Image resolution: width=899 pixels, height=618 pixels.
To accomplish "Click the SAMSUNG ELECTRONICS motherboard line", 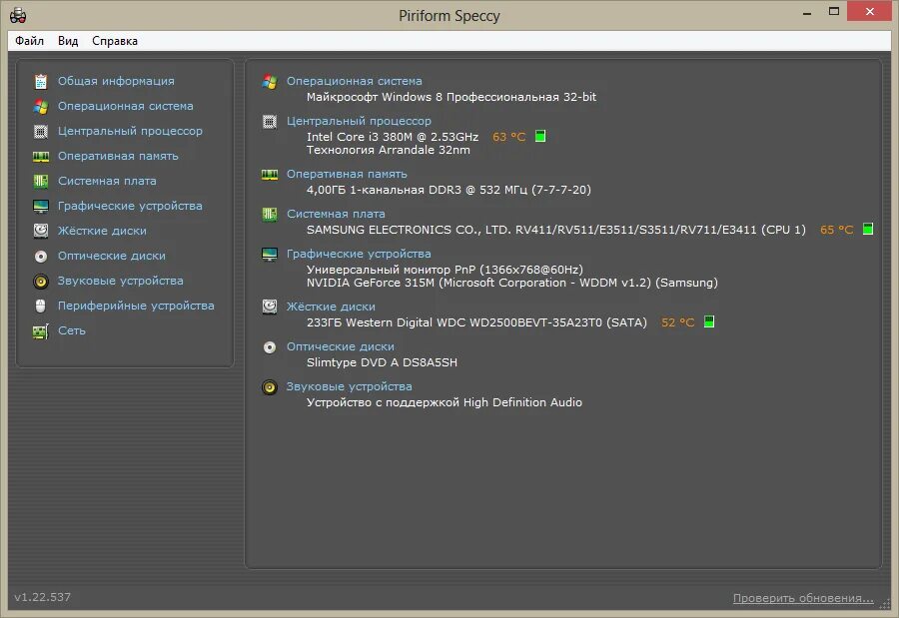I will [556, 230].
